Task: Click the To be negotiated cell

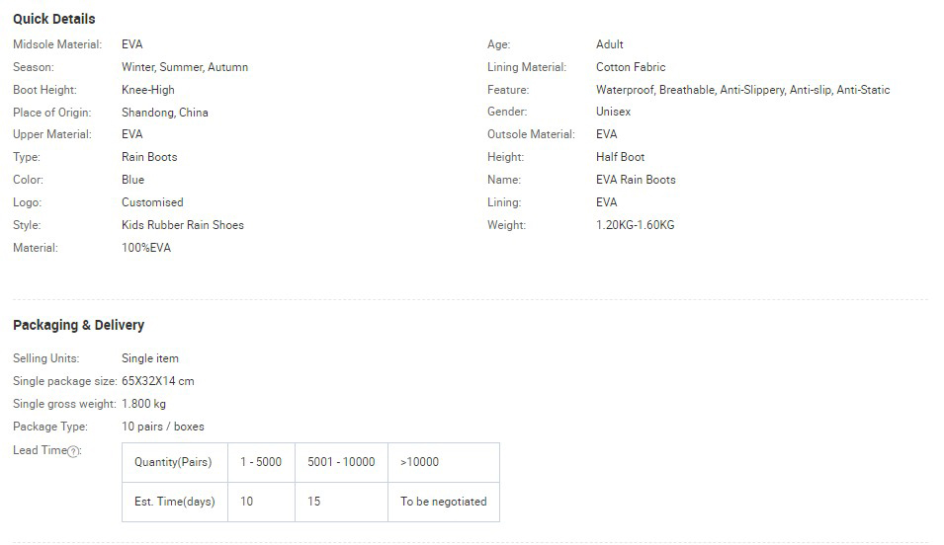Action: pyautogui.click(x=443, y=502)
